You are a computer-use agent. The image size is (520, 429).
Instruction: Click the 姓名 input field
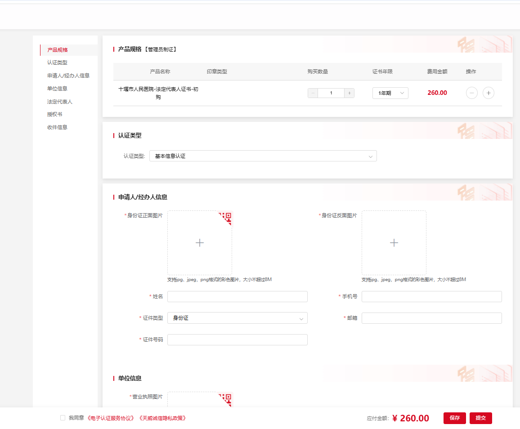pos(237,296)
